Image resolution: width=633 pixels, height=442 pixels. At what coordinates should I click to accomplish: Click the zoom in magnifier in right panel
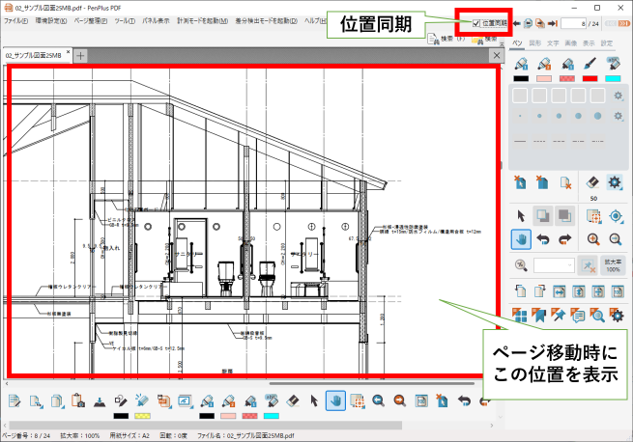[591, 239]
